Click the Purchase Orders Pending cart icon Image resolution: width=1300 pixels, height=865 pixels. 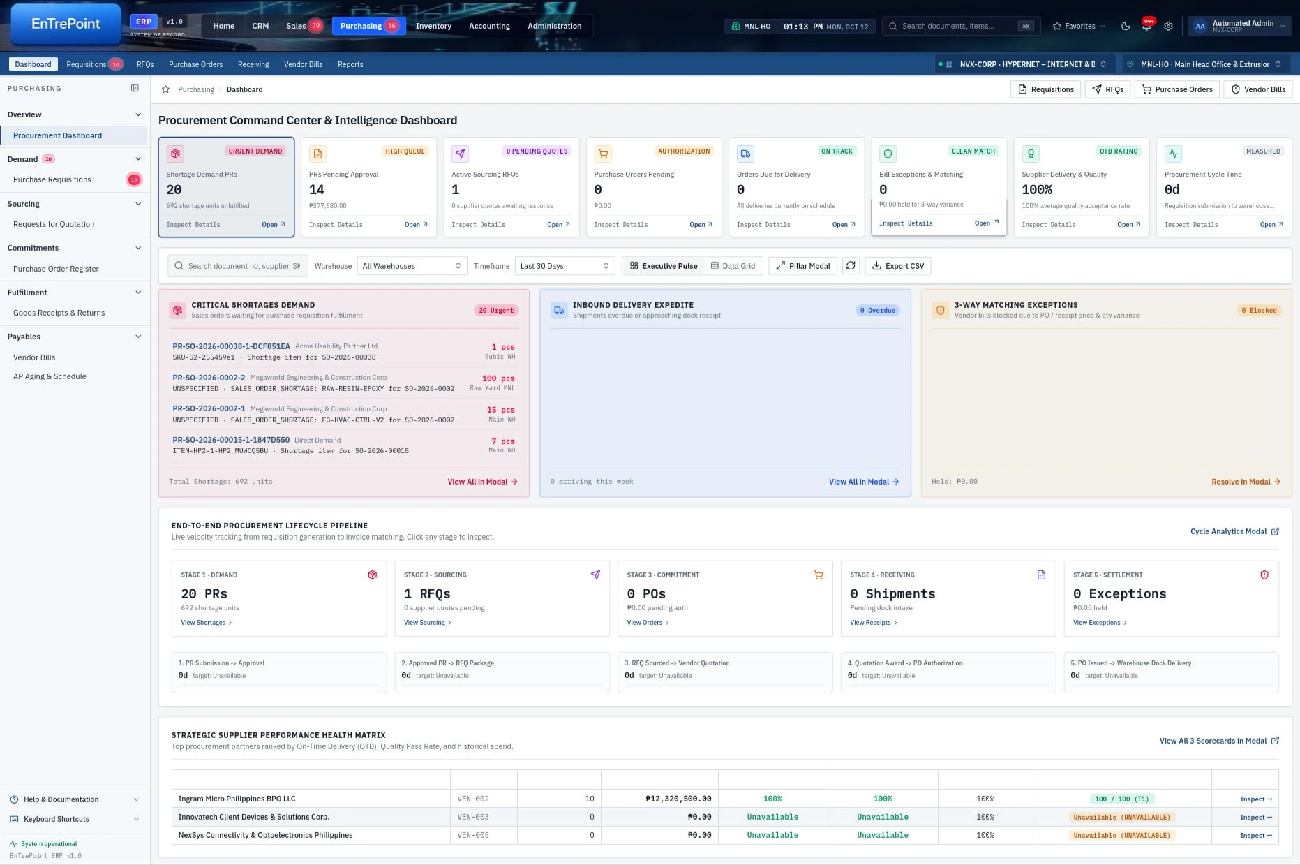603,153
